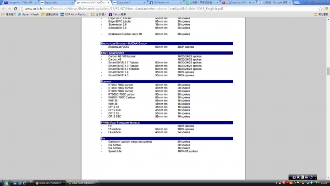Open a new tab button
Image resolution: width=330 pixels, height=186 pixels.
pyautogui.click(x=297, y=3)
